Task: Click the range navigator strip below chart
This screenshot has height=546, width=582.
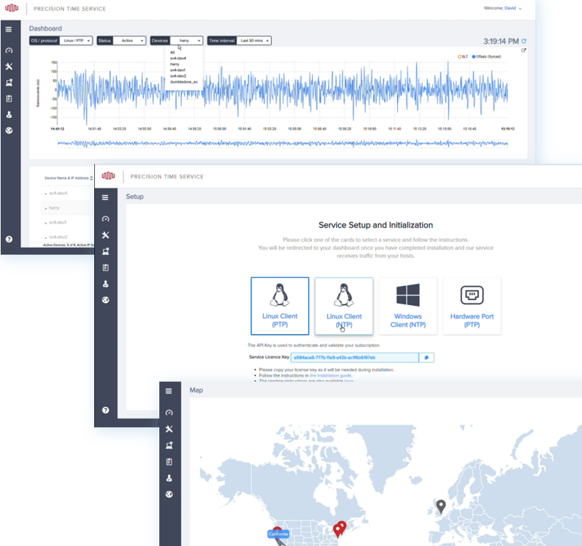Action: click(282, 143)
